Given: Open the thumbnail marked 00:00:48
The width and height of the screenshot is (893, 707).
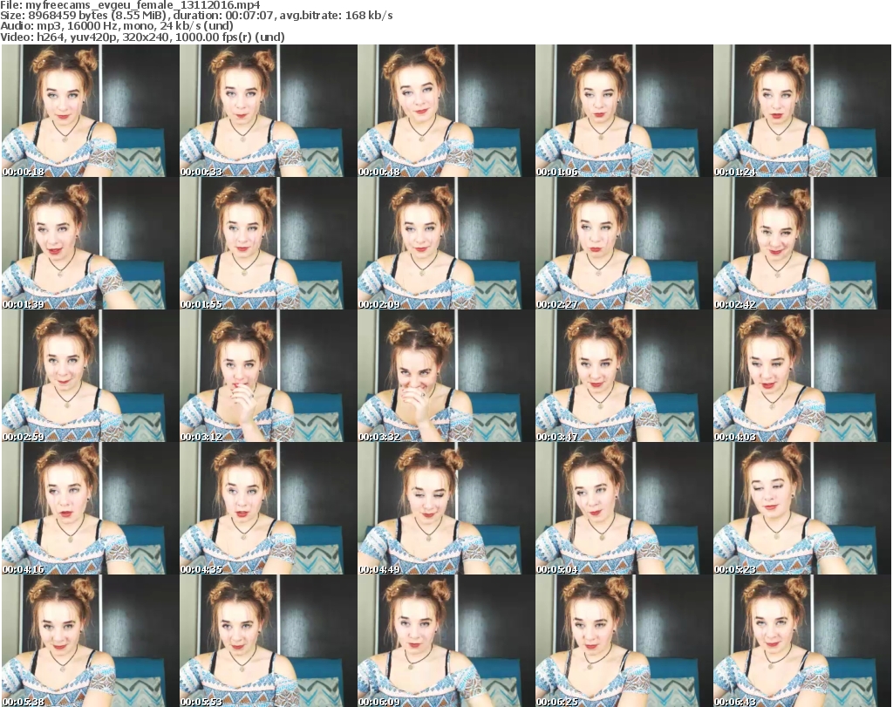Looking at the screenshot, I should click(x=446, y=111).
